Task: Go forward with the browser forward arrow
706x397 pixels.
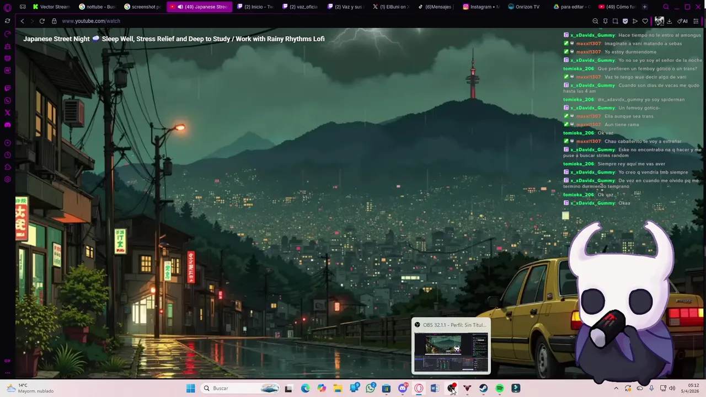Action: (31, 21)
